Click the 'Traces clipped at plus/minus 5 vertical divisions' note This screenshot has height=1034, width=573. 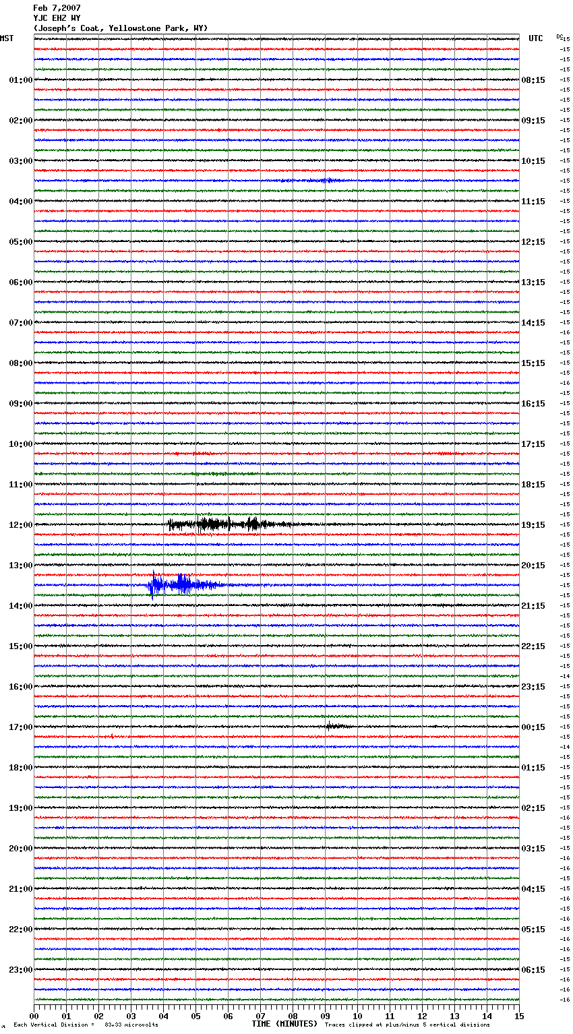click(x=407, y=1025)
